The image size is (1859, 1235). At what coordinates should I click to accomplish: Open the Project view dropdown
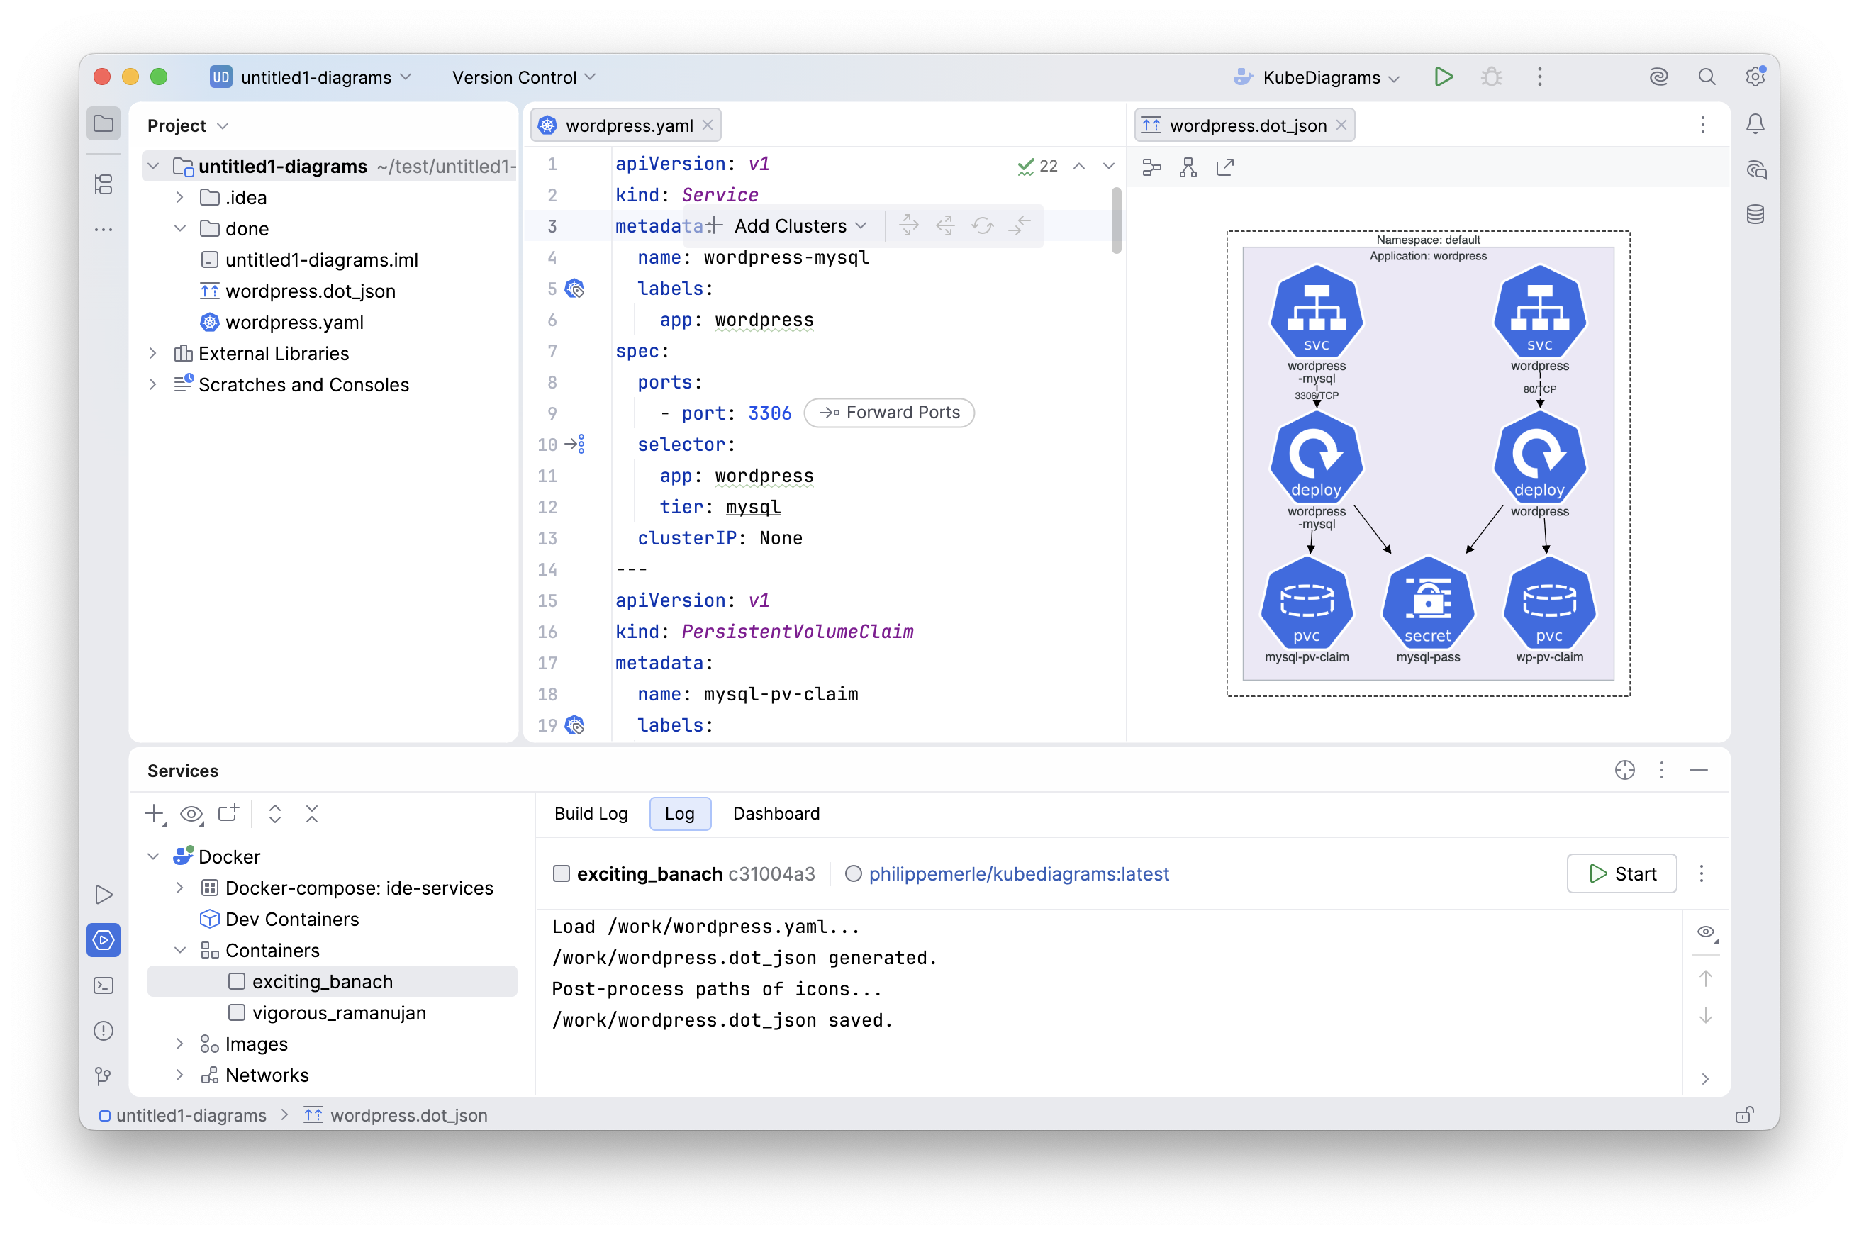187,126
